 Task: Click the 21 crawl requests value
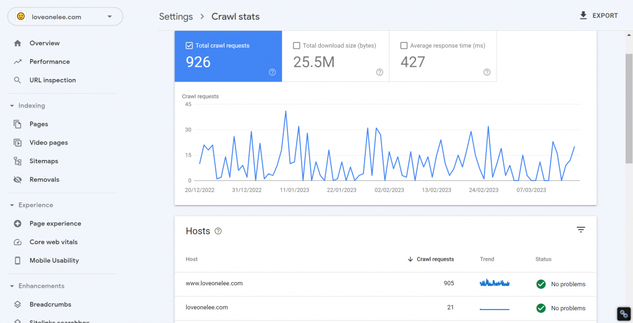(x=451, y=308)
